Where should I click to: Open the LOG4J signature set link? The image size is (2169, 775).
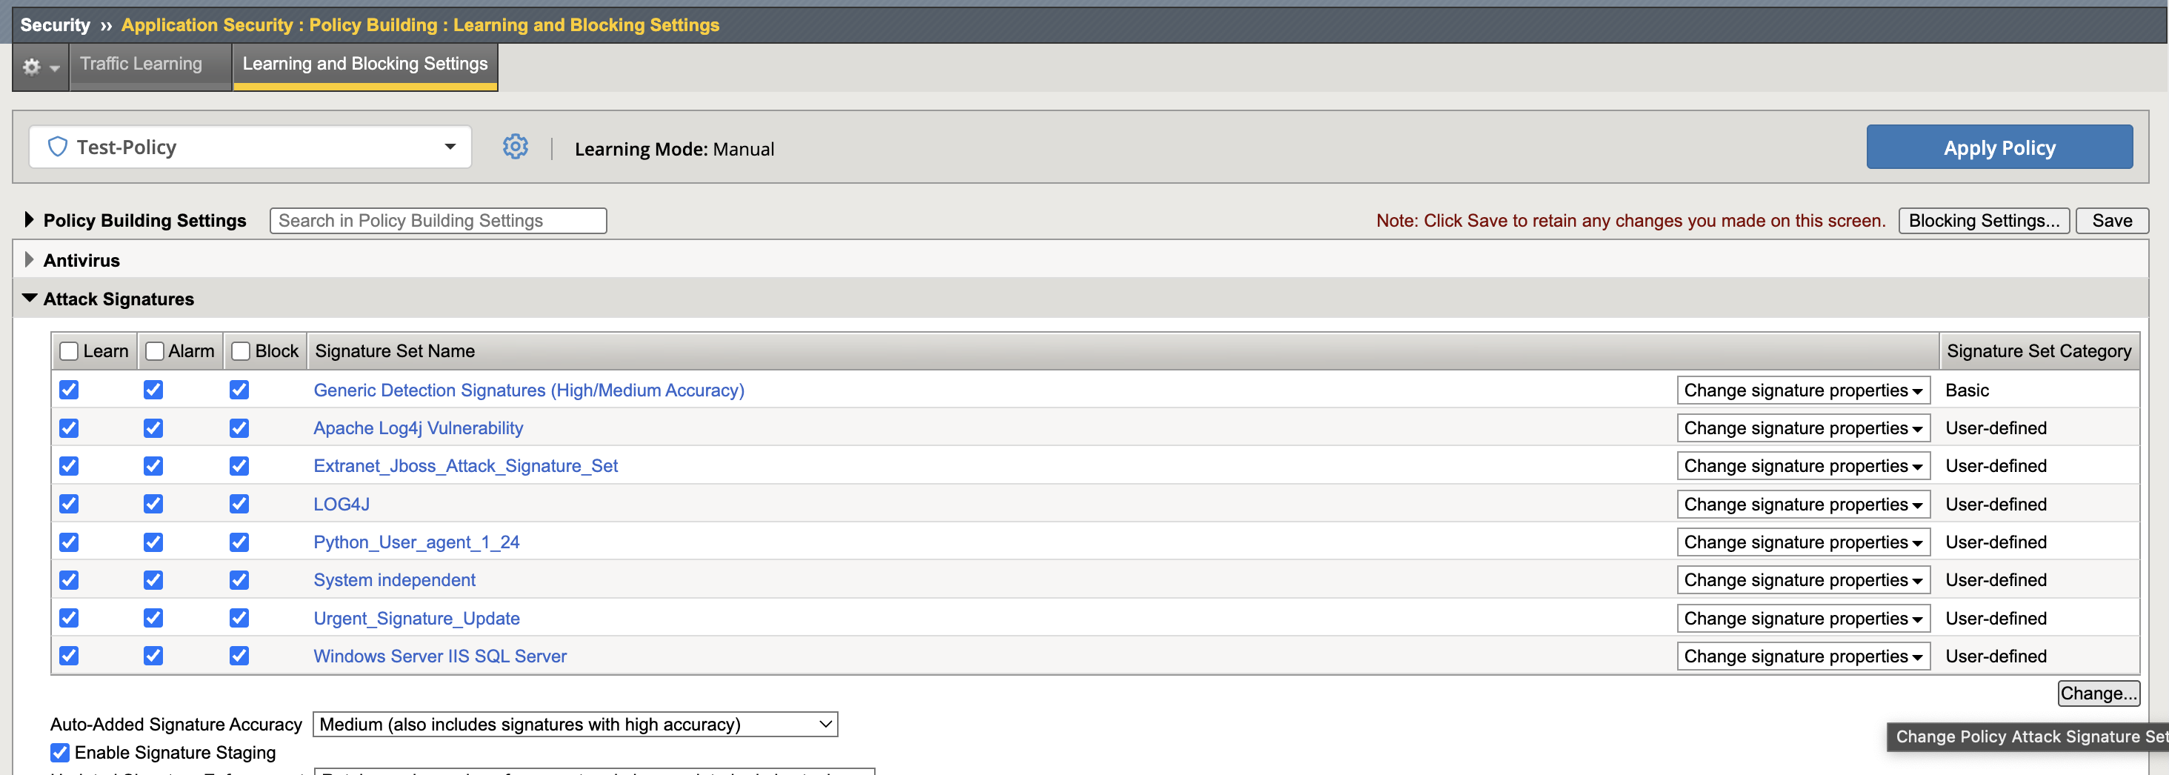point(341,504)
